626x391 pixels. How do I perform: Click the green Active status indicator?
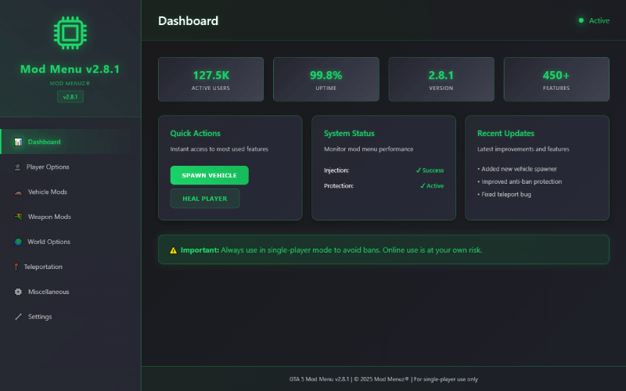pos(593,20)
